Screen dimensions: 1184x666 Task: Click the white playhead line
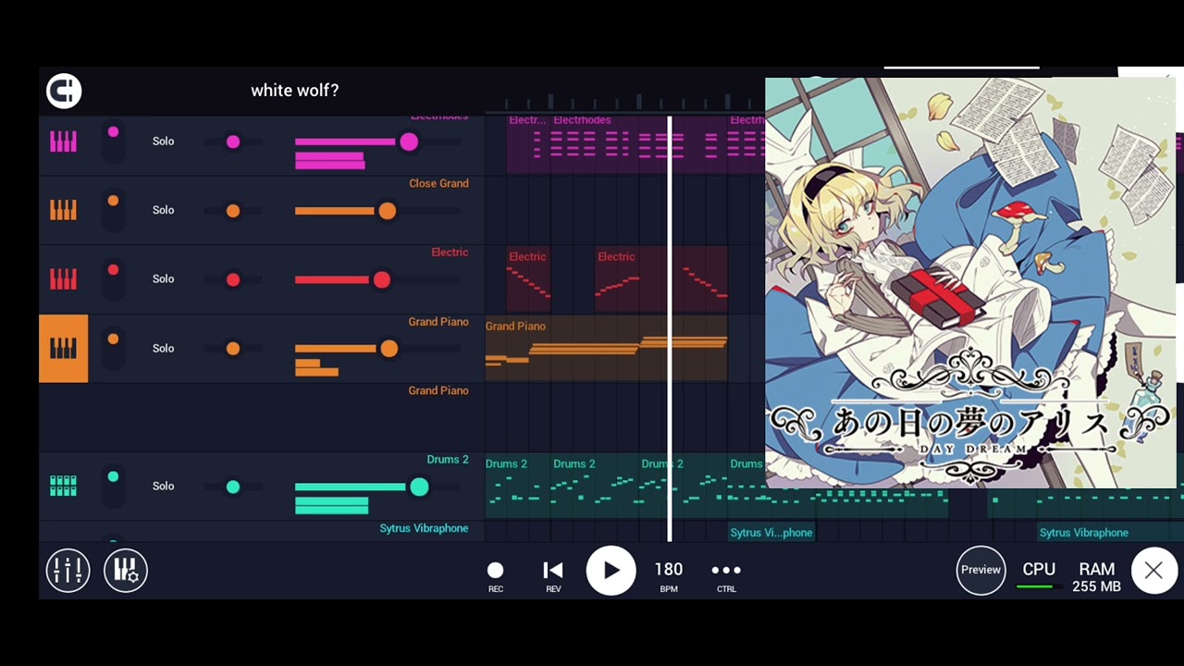(x=669, y=328)
